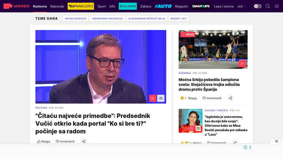The image size is (283, 159).
Task: Select the Basket 3x3 topic tag
Action: (178, 19)
